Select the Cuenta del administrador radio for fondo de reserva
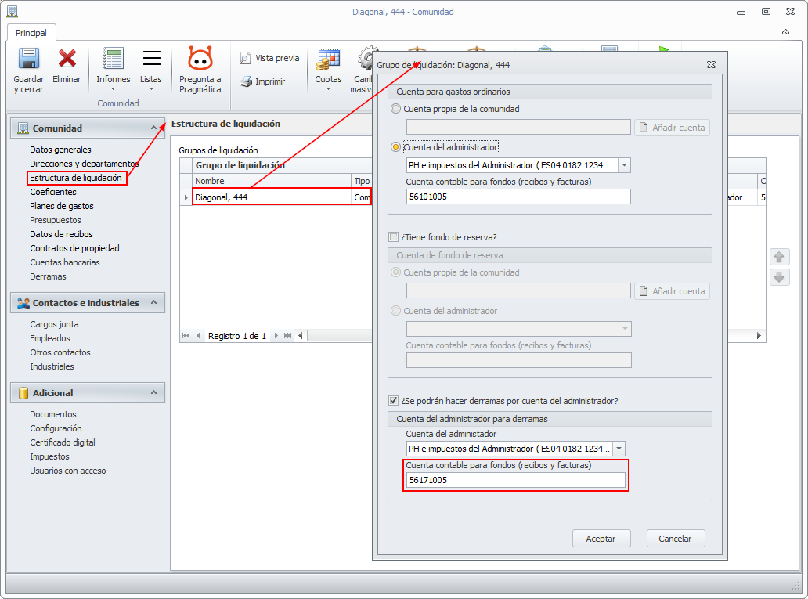The height and width of the screenshot is (599, 808). (x=395, y=311)
